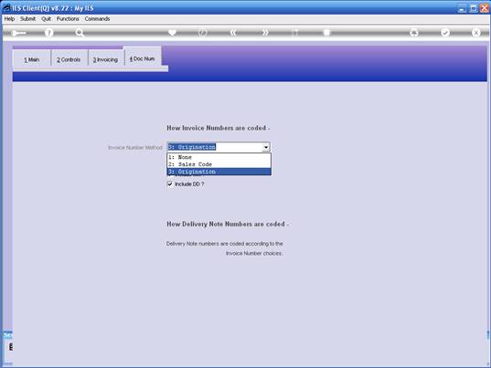
Task: Go to the 3 Invoicing tab
Action: (105, 59)
